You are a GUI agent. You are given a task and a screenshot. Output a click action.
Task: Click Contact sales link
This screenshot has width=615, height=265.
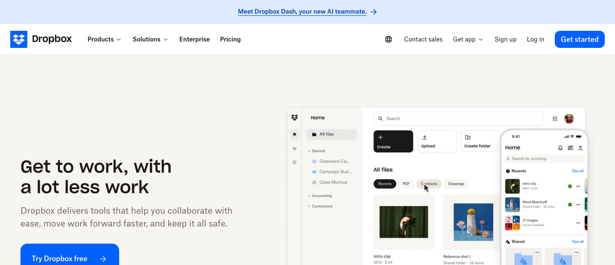point(423,39)
